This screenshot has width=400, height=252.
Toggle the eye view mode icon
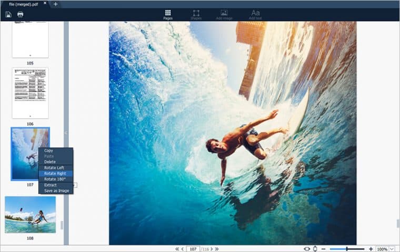[307, 249]
